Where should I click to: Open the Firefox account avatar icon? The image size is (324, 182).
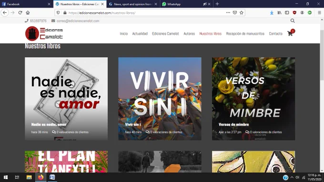coord(302,13)
